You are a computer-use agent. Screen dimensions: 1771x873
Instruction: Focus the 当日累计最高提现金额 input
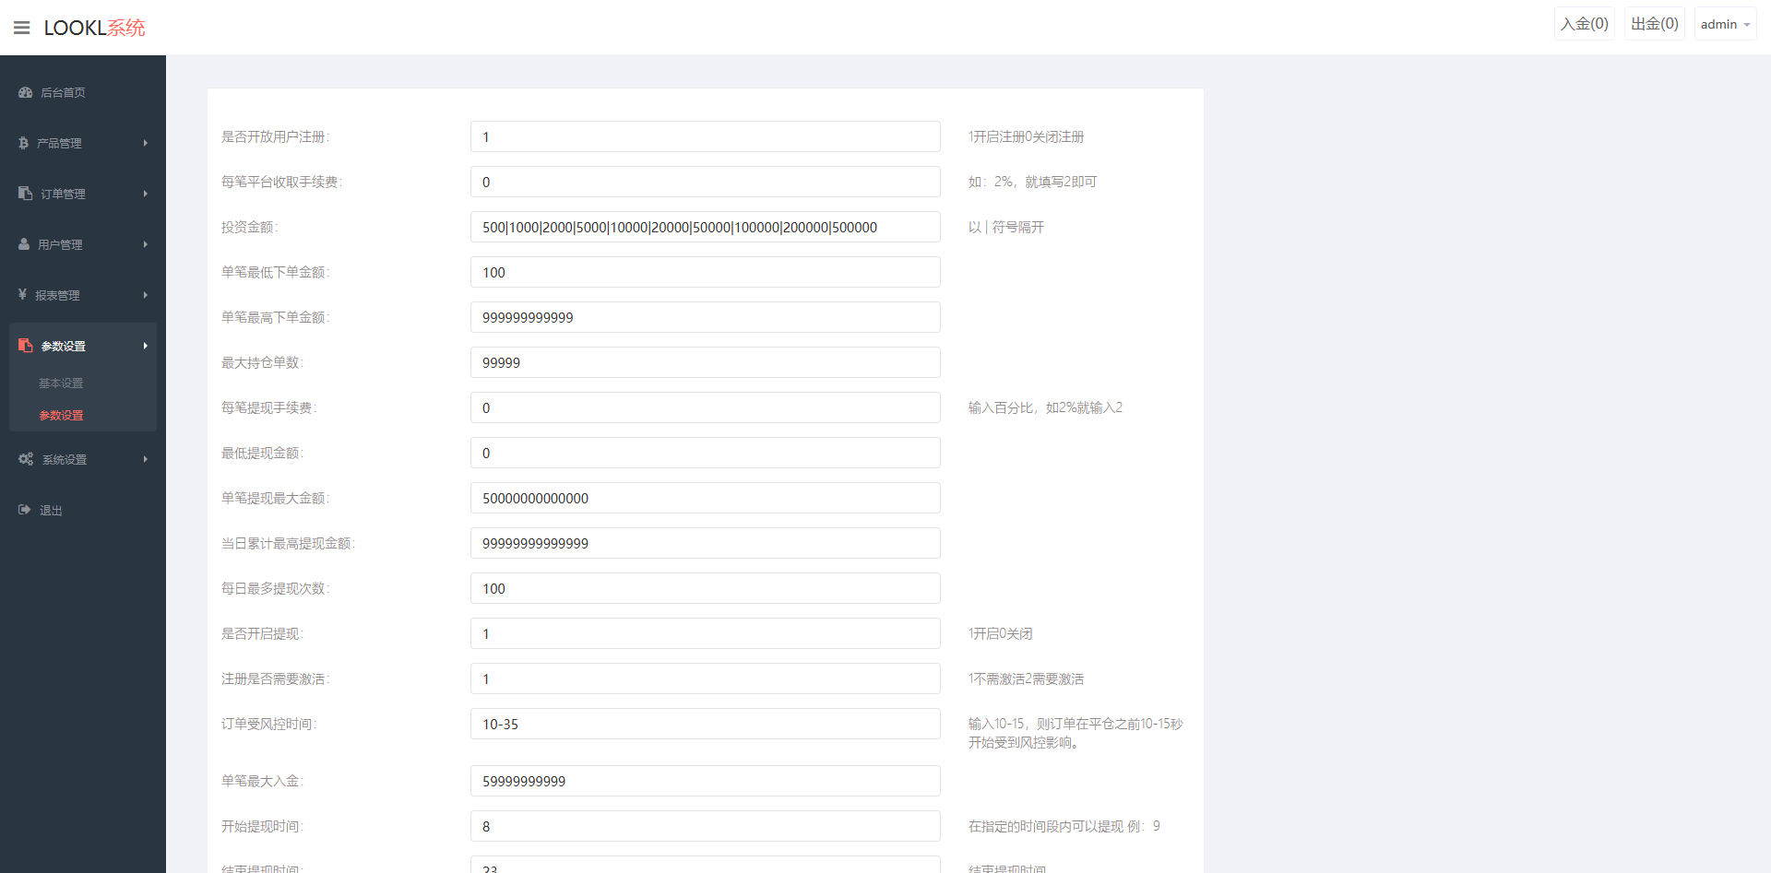(706, 543)
